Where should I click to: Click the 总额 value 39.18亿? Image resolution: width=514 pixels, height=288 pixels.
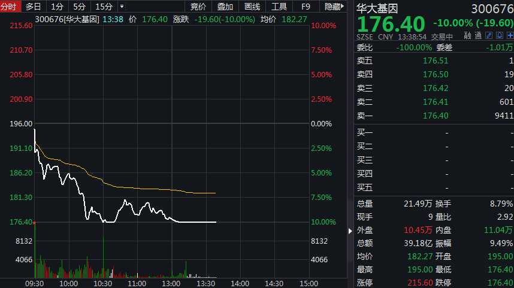(x=418, y=244)
